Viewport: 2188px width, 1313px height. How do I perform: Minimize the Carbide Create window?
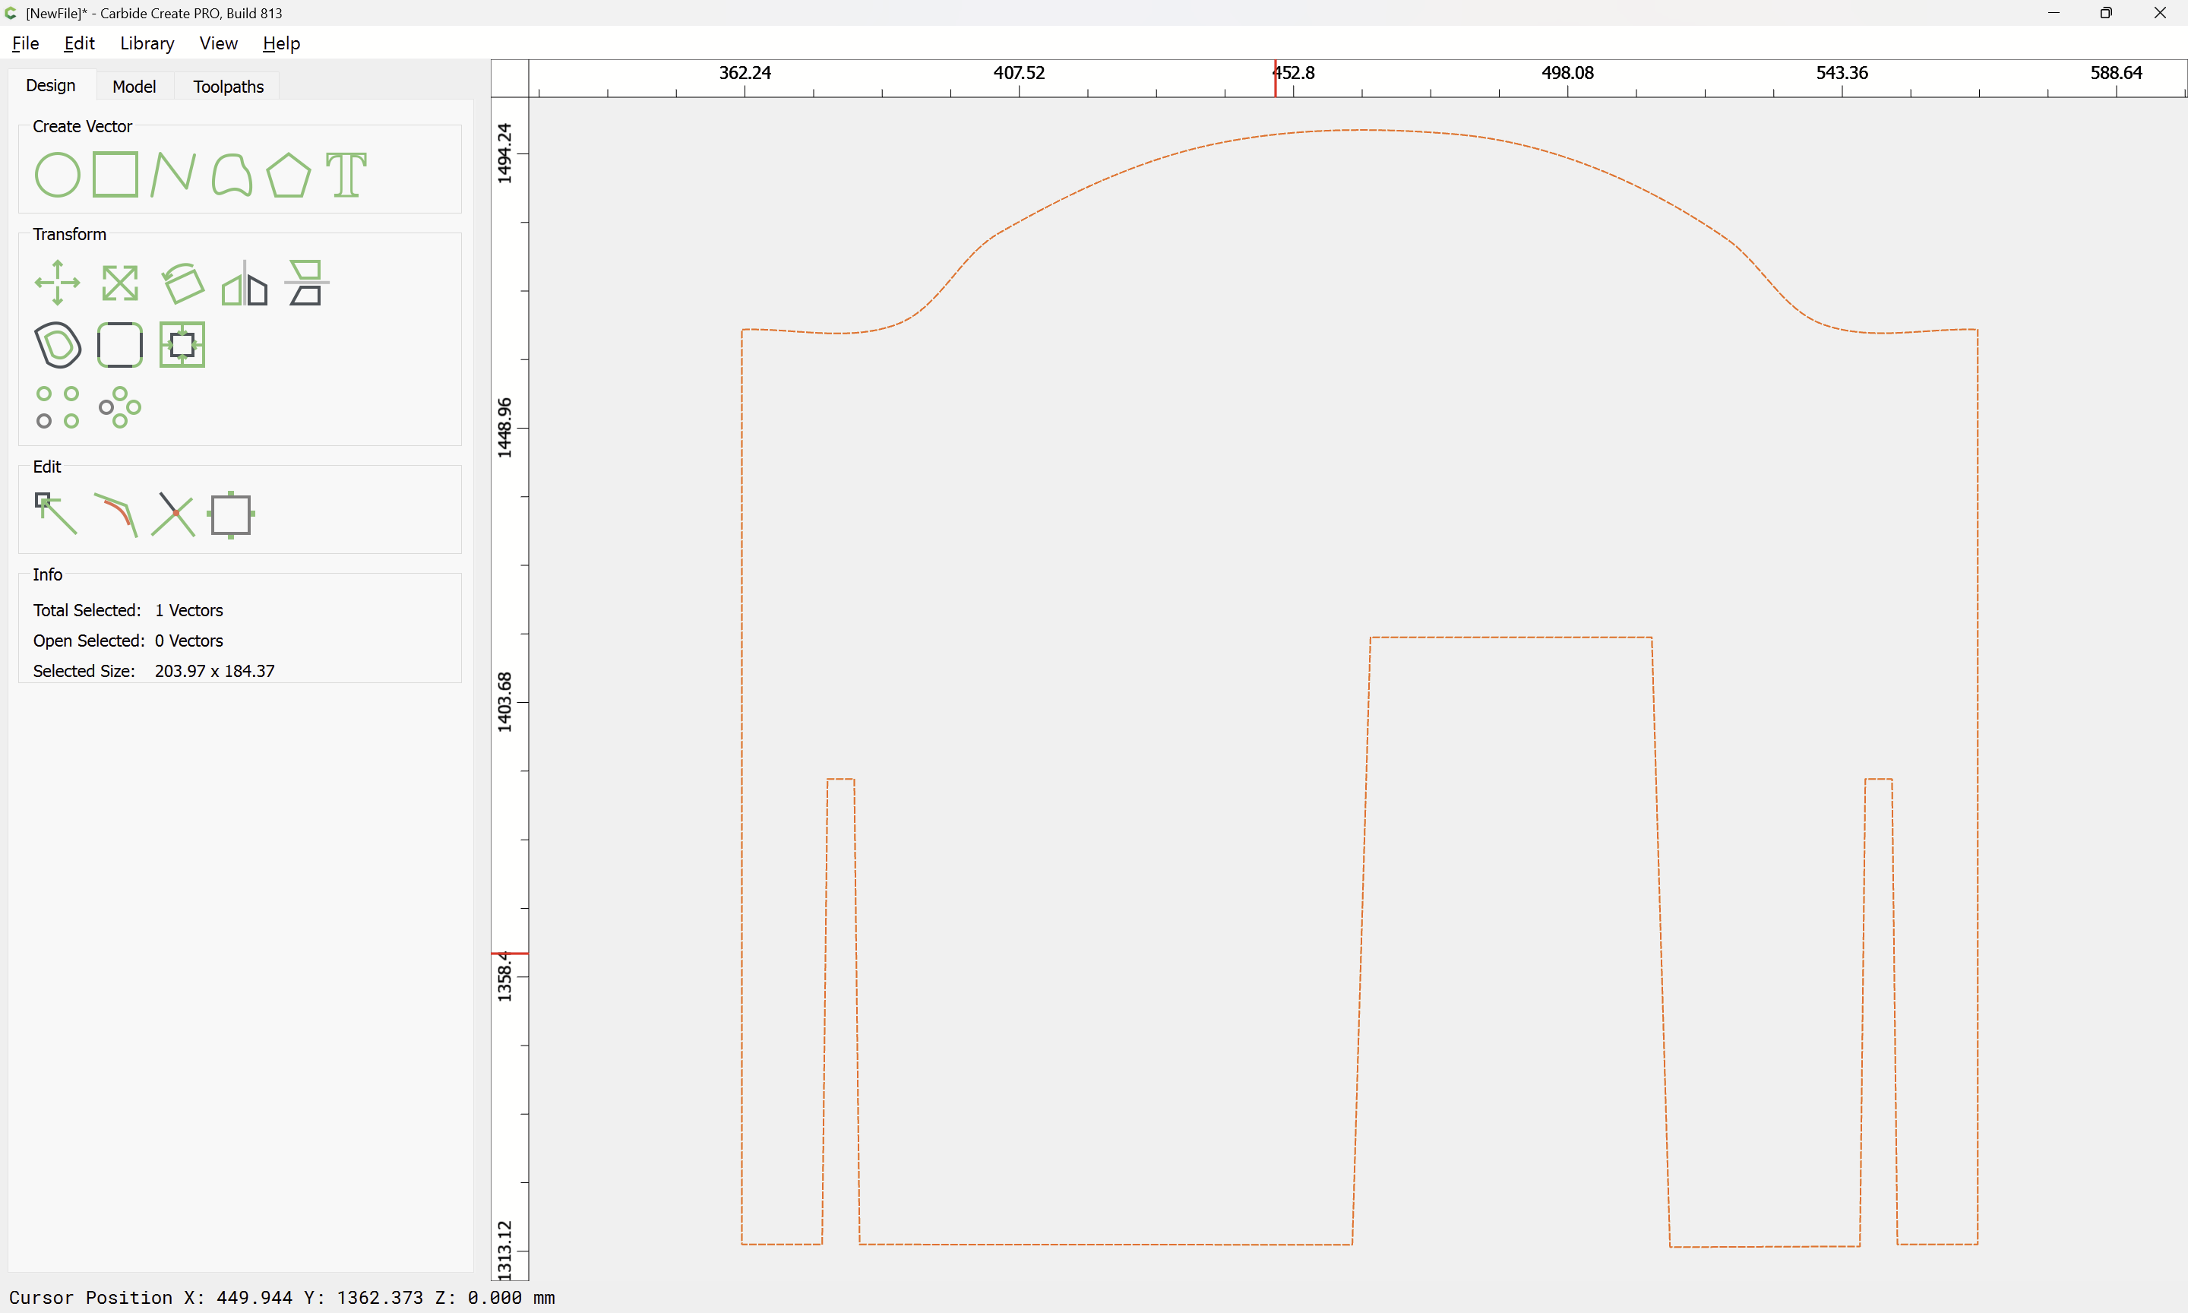coord(2053,12)
